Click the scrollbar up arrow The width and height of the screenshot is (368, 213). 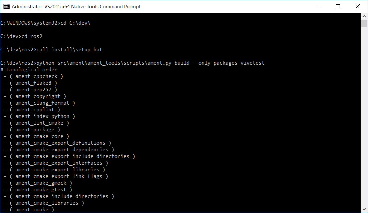tap(364, 16)
